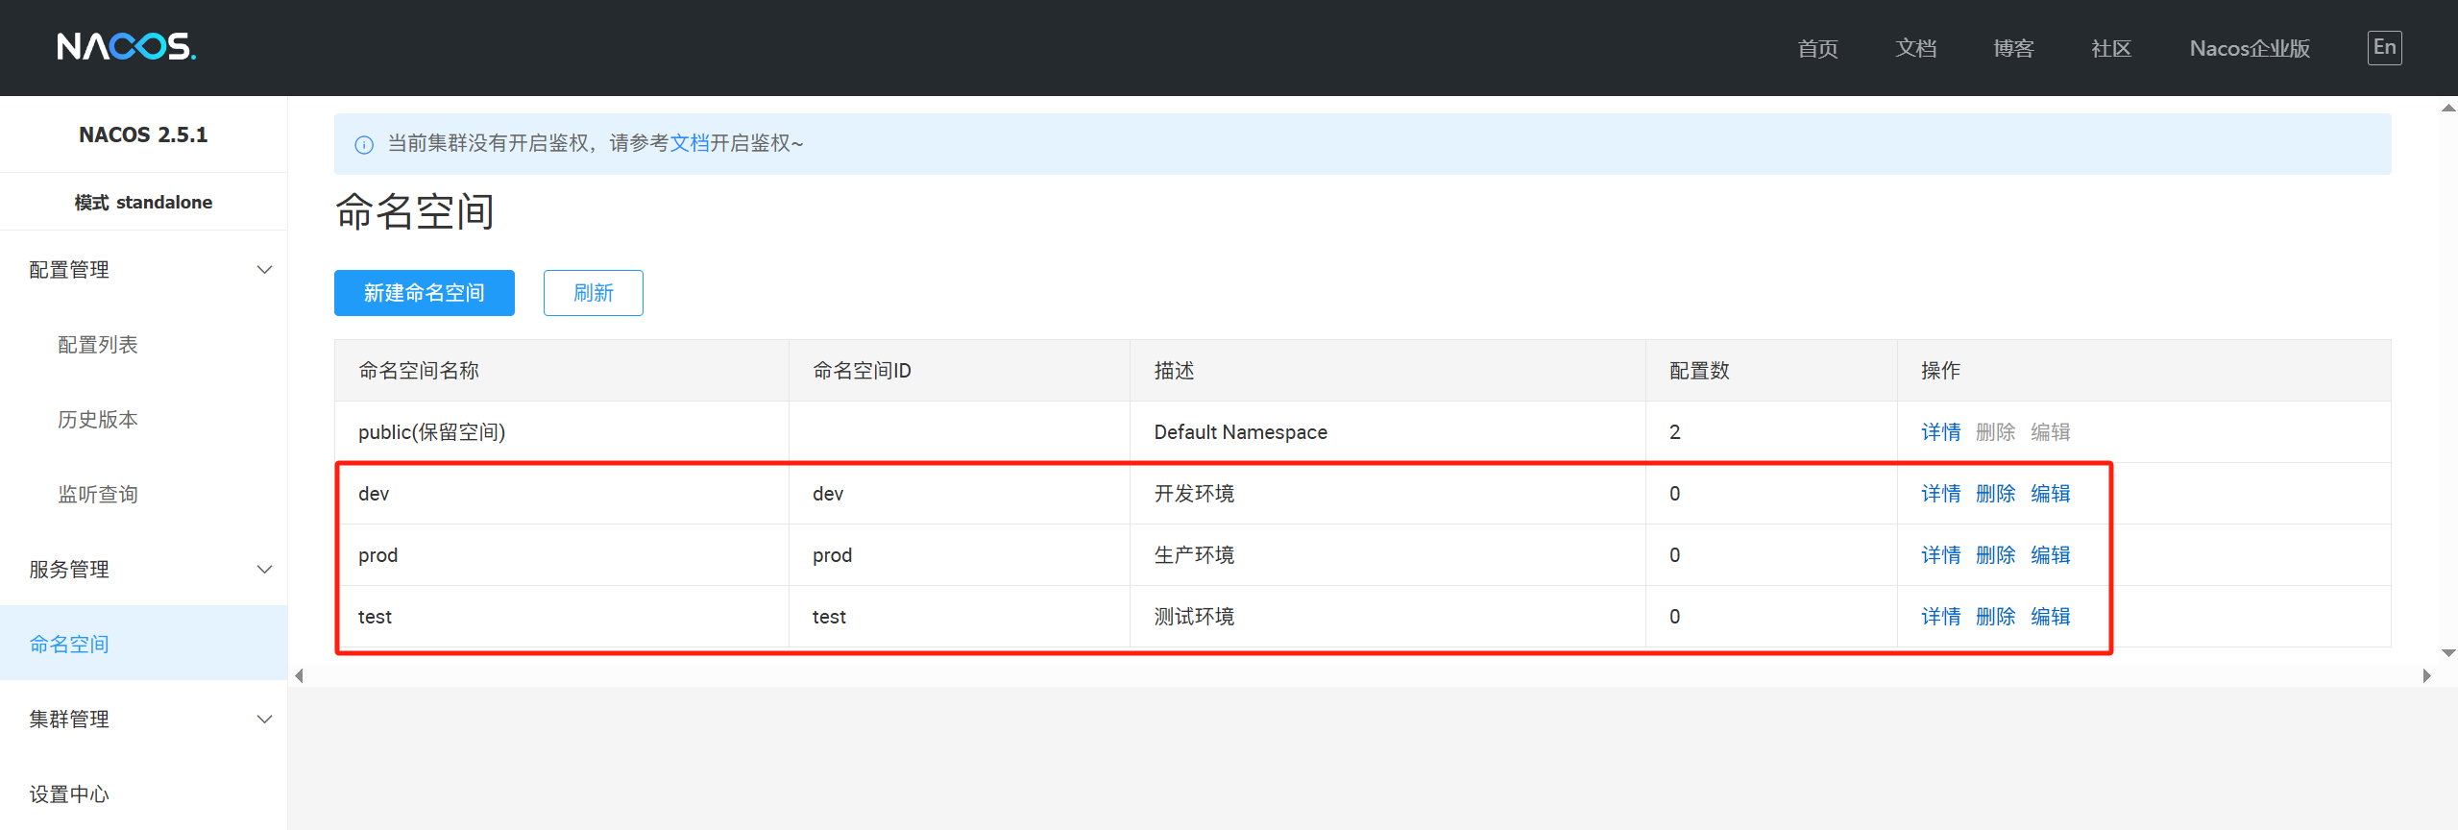Click the info icon in auth notice
The width and height of the screenshot is (2458, 830).
[364, 145]
